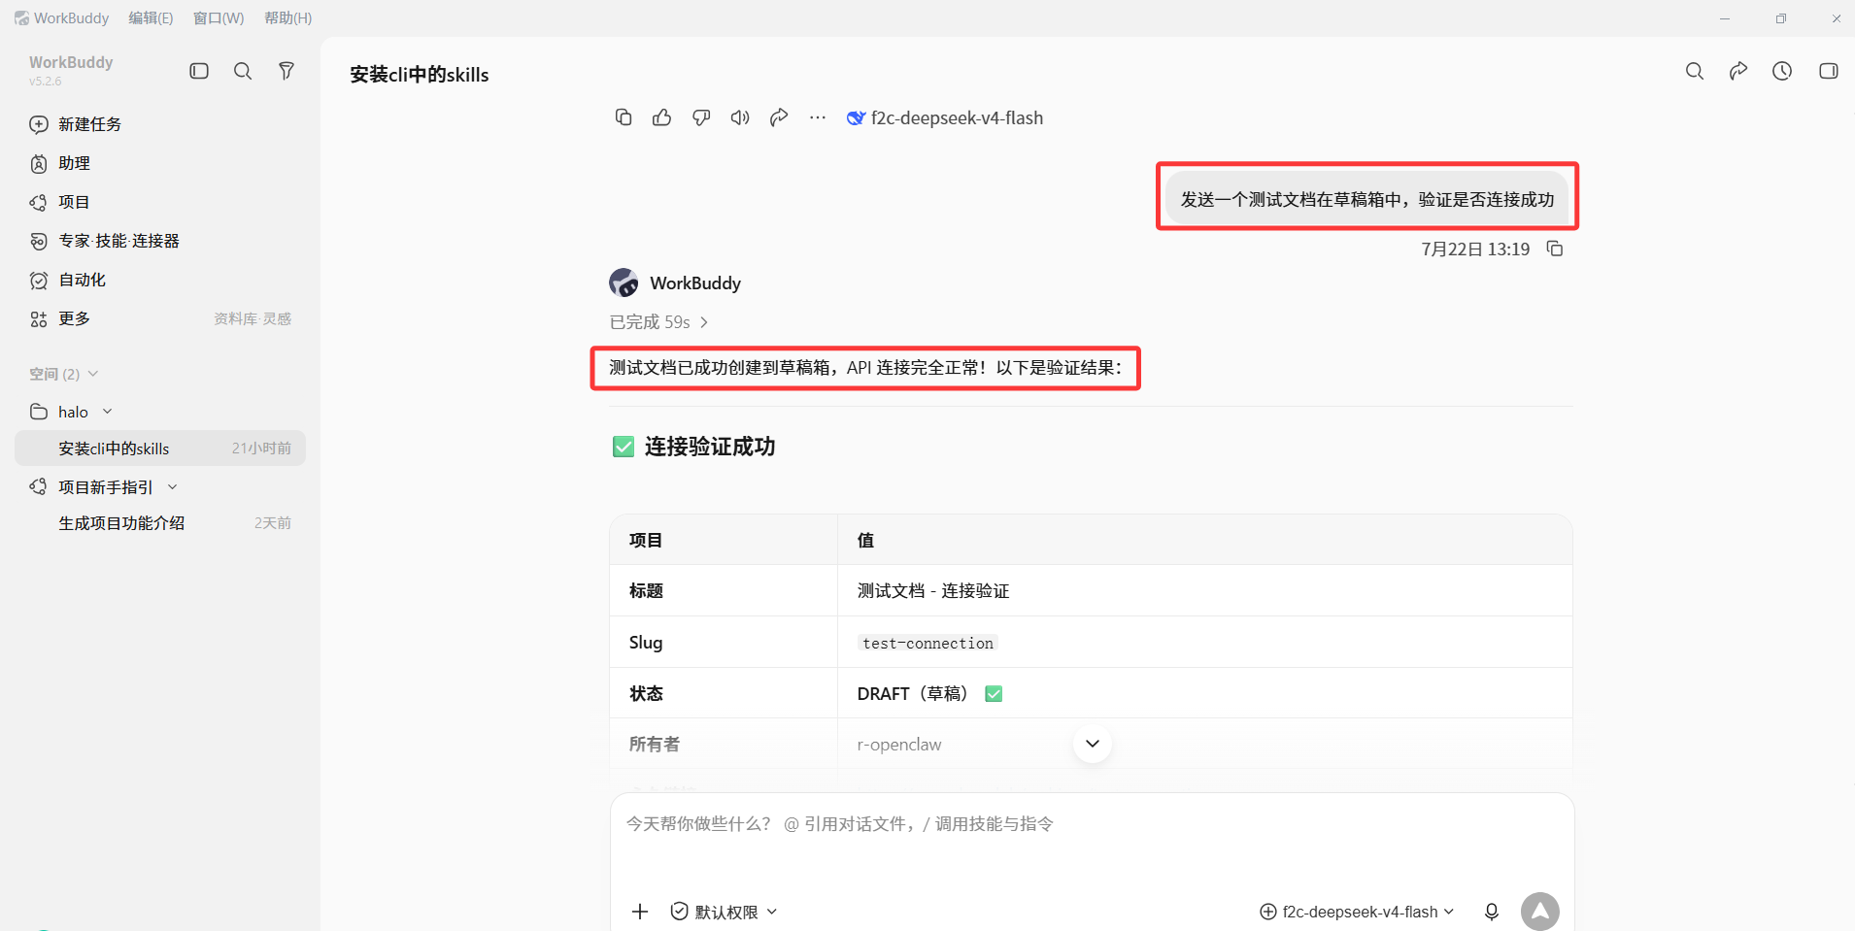Click the test-connection slug value

927,643
